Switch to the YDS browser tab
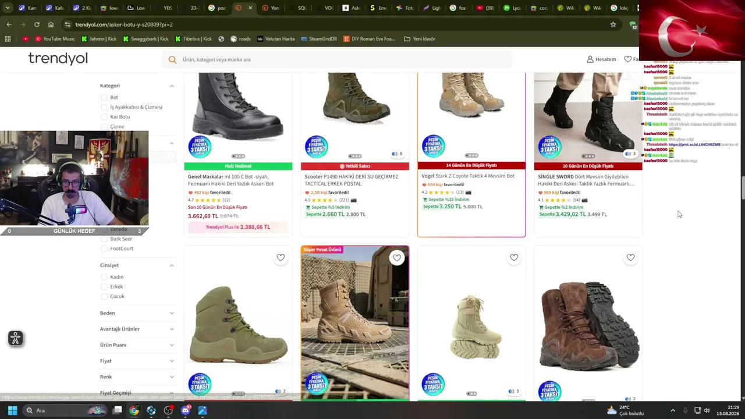745x419 pixels. (165, 8)
